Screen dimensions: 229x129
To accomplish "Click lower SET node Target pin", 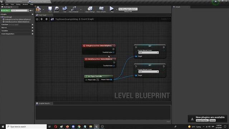I will pos(136,76).
